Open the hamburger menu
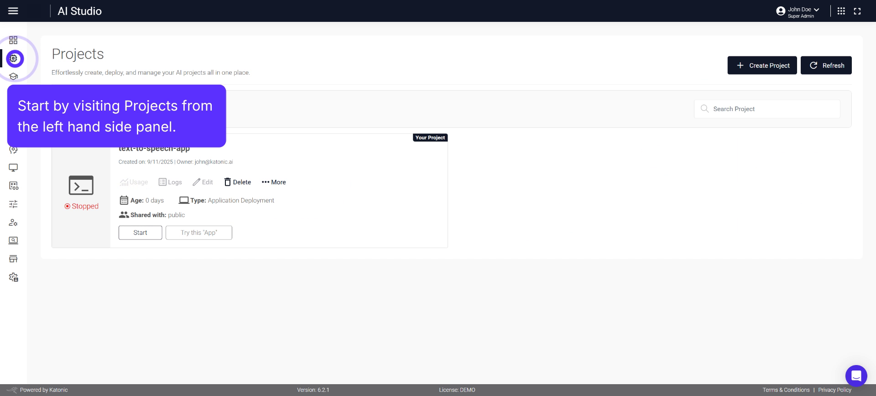 pyautogui.click(x=13, y=11)
